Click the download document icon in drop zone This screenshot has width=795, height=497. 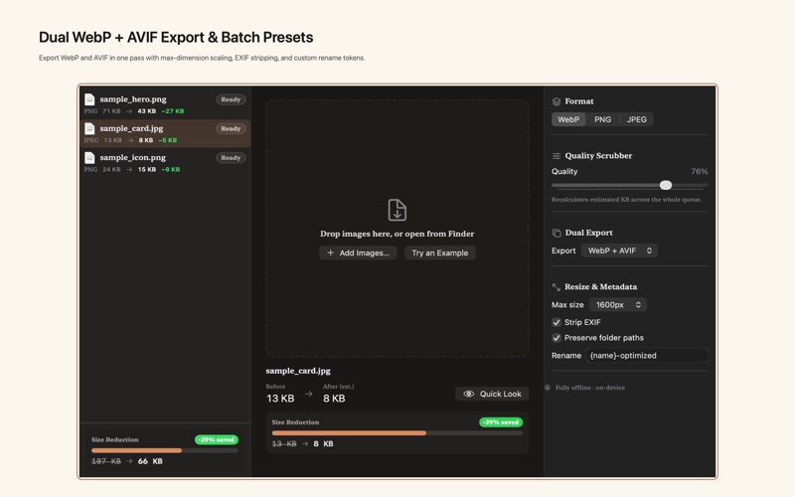pos(397,210)
